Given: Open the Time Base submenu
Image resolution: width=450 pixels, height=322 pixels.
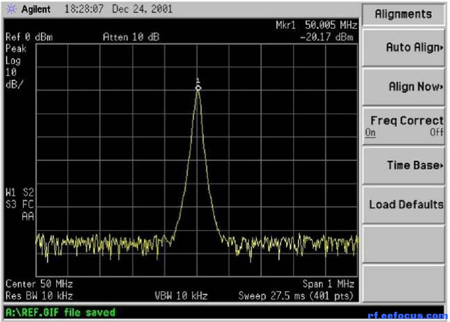Looking at the screenshot, I should [403, 165].
